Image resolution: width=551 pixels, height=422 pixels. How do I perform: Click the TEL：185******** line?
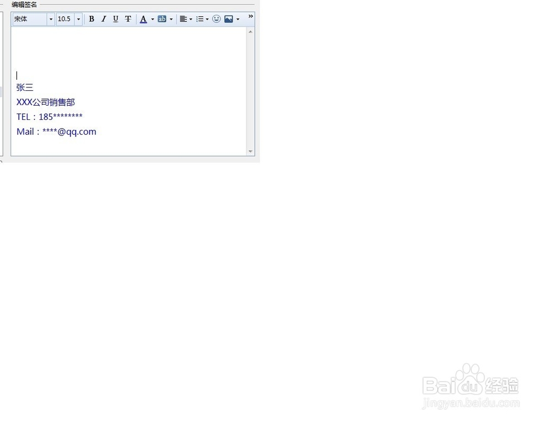[x=50, y=117]
